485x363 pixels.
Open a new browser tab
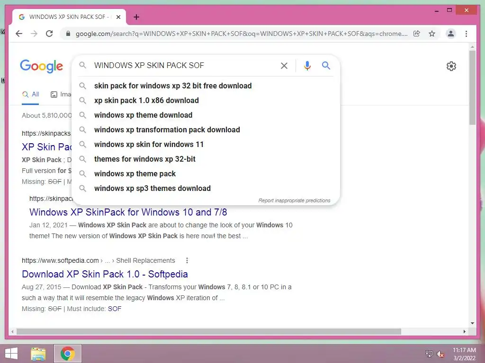click(x=136, y=17)
